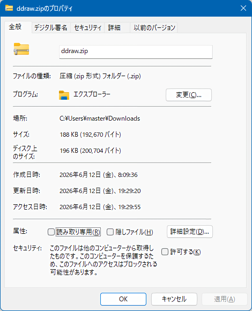Screen dimensions: 252x311
Task: Click the disk size value 196 KB (200,704 バイト)
Action: [x=90, y=151]
